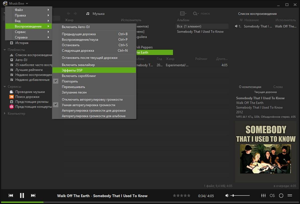Viewport: 300px width, 204px height.
Task: Sort by the Альбом column header
Action: point(183,20)
